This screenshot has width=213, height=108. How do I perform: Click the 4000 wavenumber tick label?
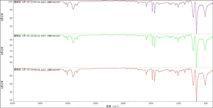pos(13,103)
